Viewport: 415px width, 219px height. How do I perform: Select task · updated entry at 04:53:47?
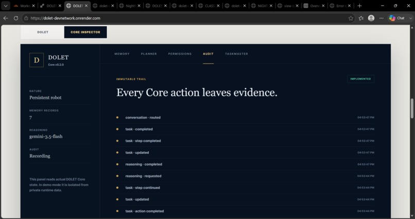pyautogui.click(x=245, y=153)
